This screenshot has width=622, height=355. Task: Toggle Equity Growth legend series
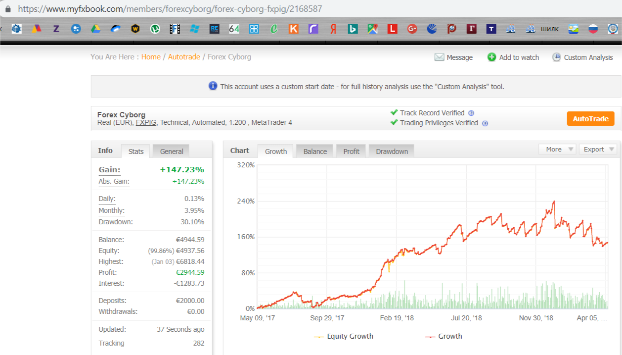click(344, 336)
